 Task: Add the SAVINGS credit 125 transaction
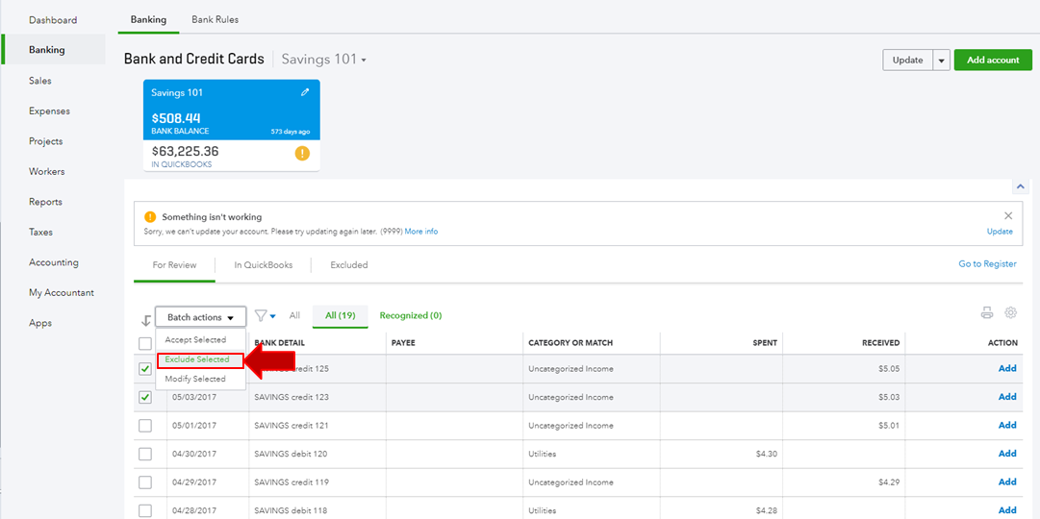[1007, 368]
